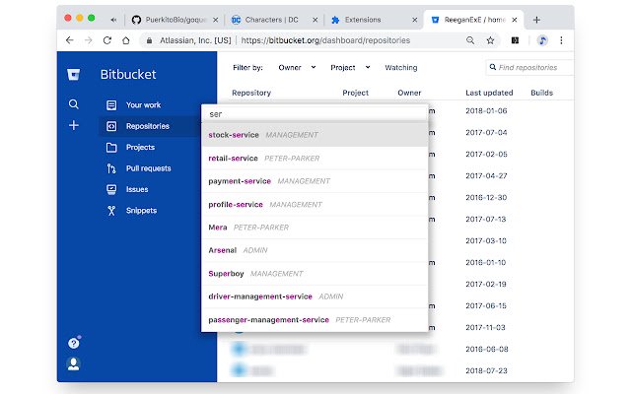Click the Projects folder icon
Image resolution: width=631 pixels, height=394 pixels.
pyautogui.click(x=111, y=148)
